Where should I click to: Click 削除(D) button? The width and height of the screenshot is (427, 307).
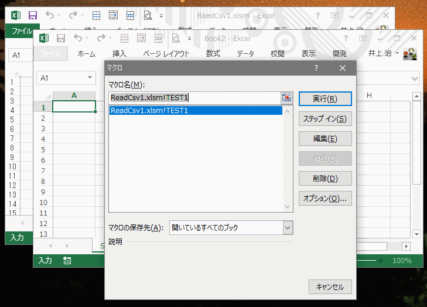325,179
